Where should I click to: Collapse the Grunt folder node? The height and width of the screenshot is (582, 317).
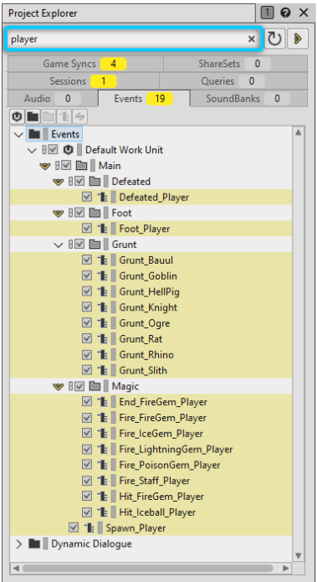59,245
